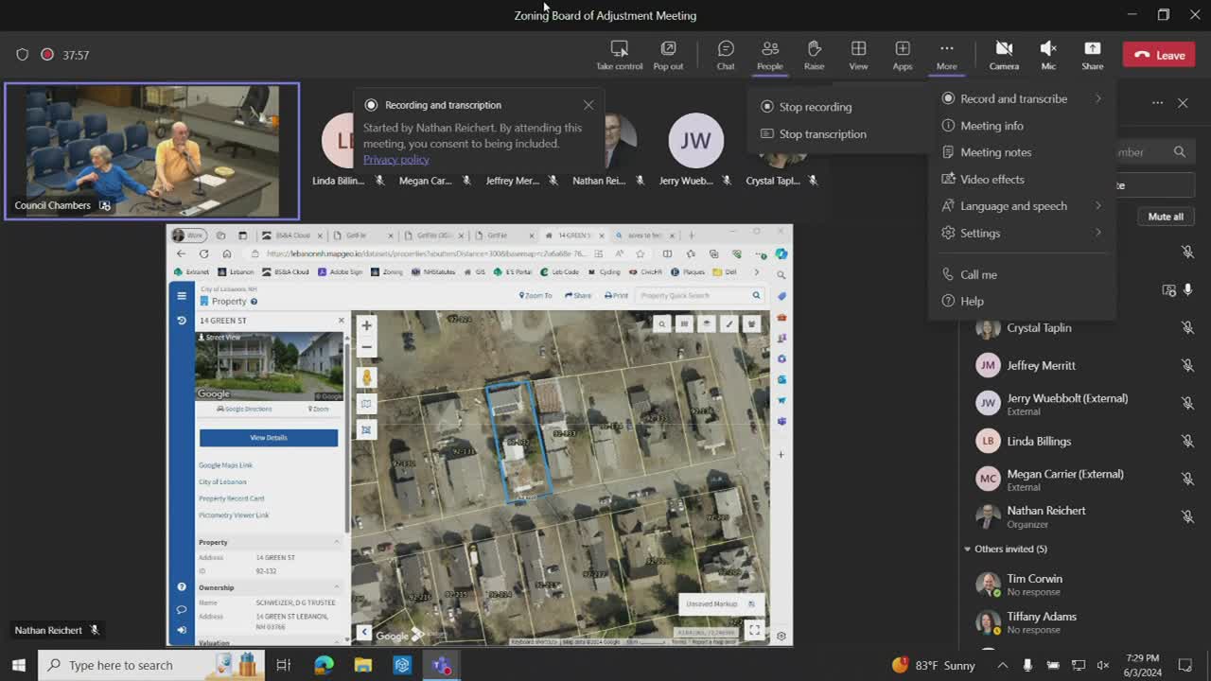Open the Chat panel
The image size is (1211, 681).
pos(726,54)
